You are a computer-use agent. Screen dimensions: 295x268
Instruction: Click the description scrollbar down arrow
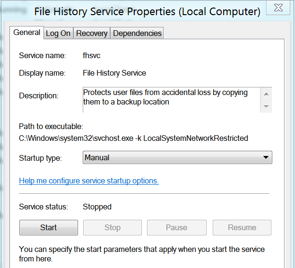tap(266, 106)
